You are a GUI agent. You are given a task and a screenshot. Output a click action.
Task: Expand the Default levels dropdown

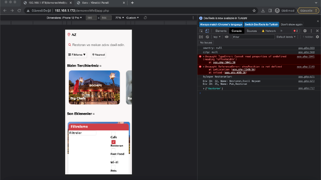tap(286, 37)
